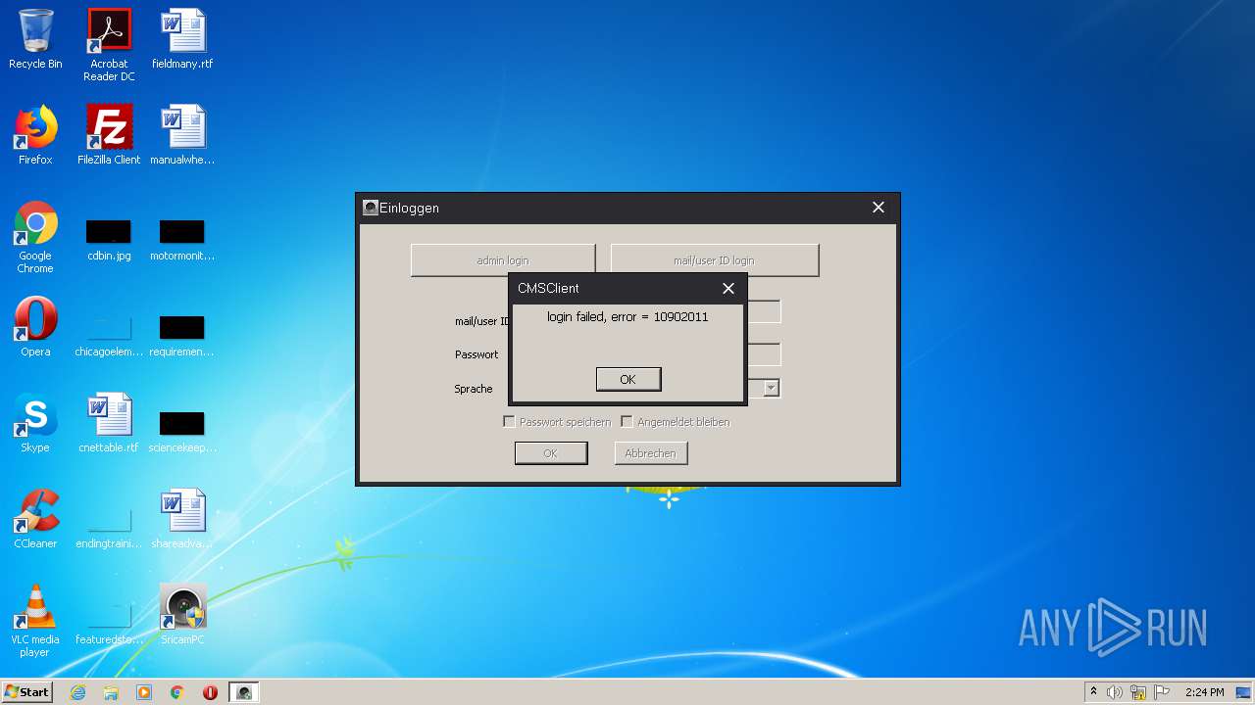Viewport: 1255px width, 705px height.
Task: Click OK button in Einloggen window
Action: point(551,453)
